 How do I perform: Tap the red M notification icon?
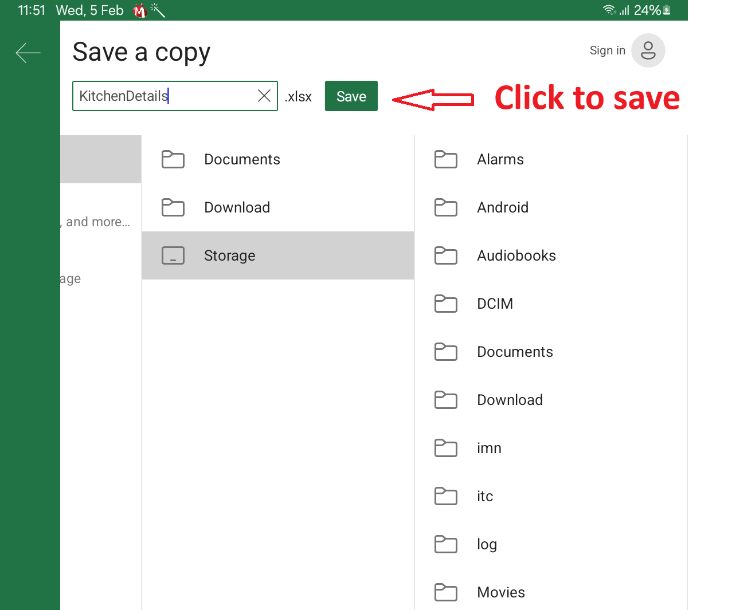pos(140,10)
